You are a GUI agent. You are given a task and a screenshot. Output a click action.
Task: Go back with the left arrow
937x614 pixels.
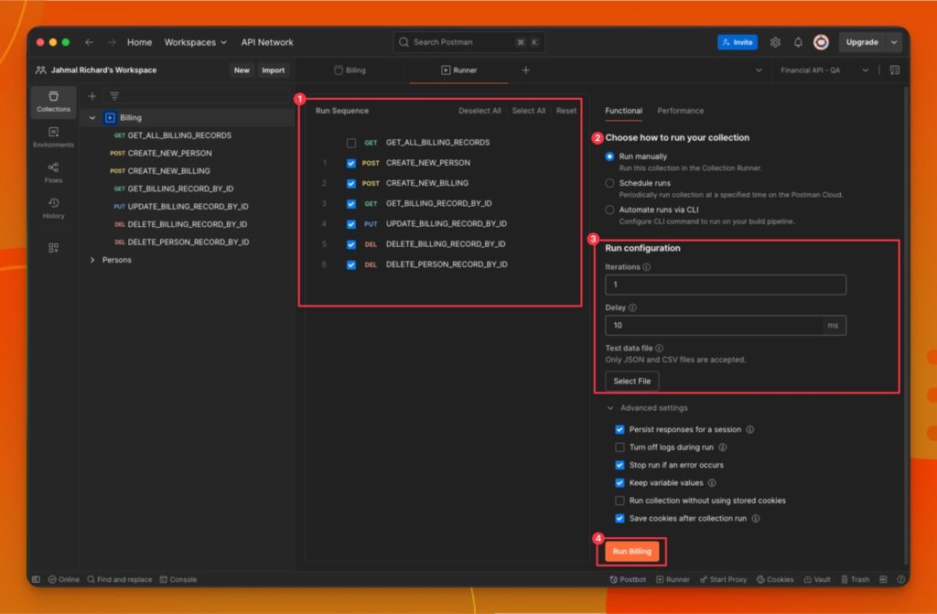pos(89,42)
